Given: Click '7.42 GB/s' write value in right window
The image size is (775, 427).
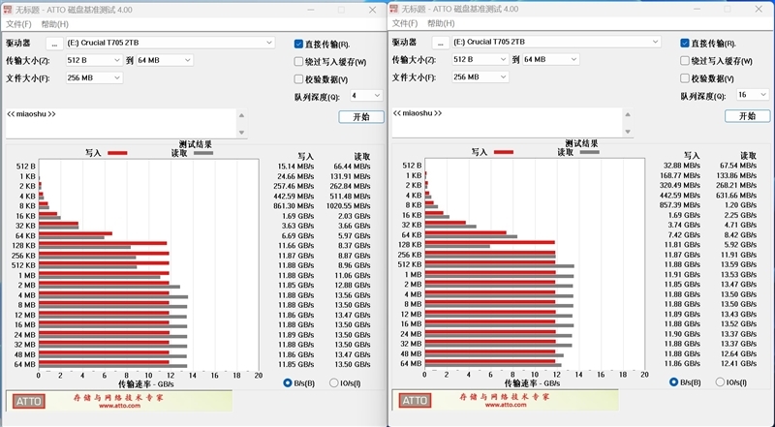Looking at the screenshot, I should [x=684, y=234].
